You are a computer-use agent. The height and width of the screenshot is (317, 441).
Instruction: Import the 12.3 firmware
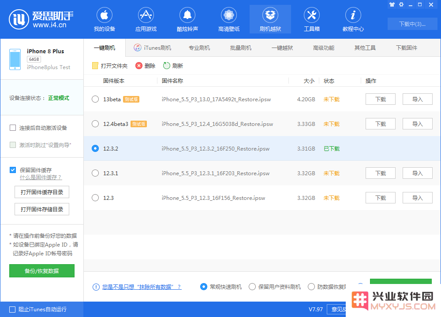pos(418,198)
